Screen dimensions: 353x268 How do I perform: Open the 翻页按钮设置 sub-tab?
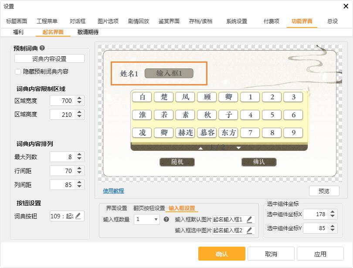tap(149, 208)
